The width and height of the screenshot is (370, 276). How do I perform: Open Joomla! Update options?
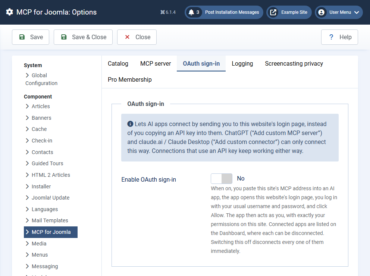tap(50, 198)
